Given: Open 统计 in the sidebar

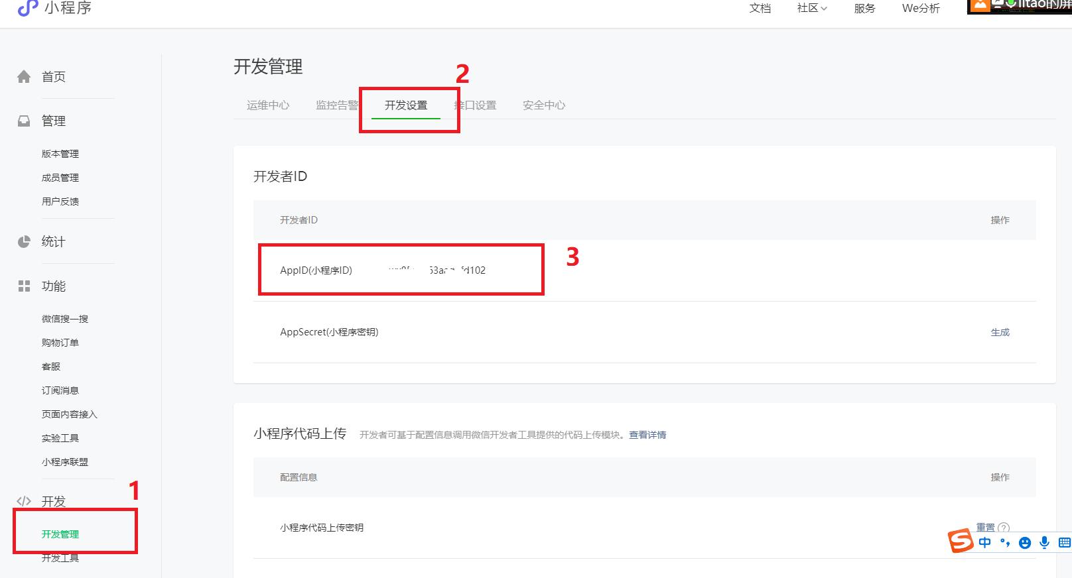Looking at the screenshot, I should (x=54, y=241).
